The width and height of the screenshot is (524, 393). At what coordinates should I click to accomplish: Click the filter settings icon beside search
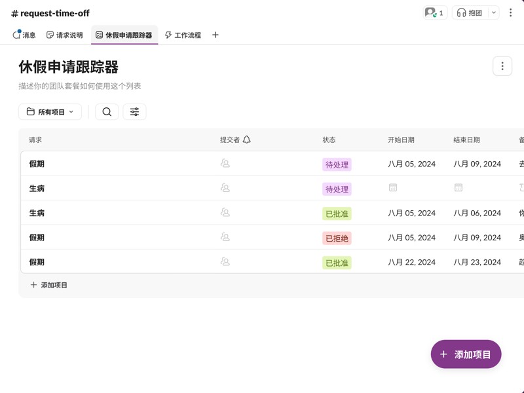coord(134,111)
